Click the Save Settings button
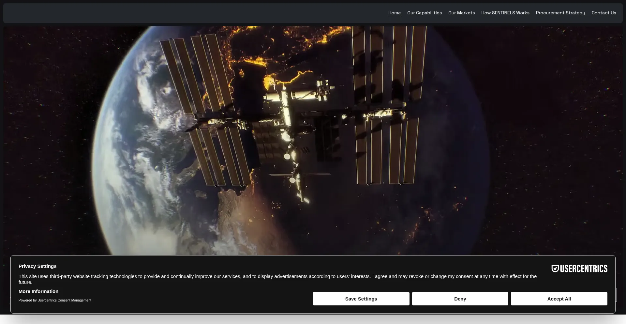This screenshot has height=324, width=626. (361, 299)
